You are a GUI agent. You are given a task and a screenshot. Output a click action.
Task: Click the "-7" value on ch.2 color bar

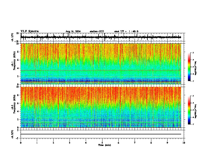point(193,124)
